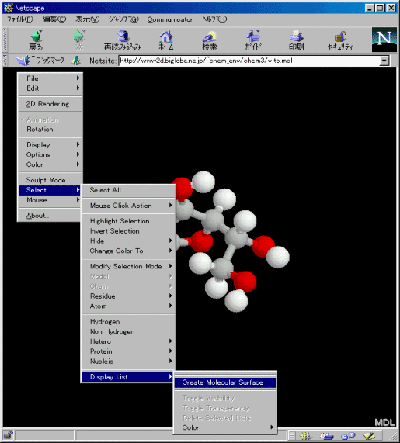Open the Residue submenu
Screen dimensions: 400x443
(128, 296)
